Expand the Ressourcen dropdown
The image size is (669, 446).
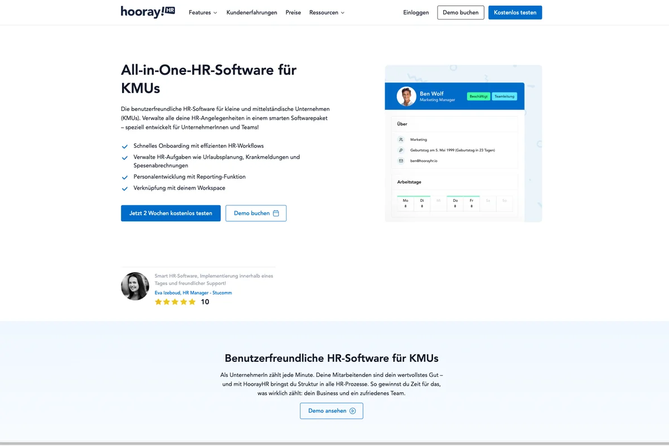[x=327, y=12]
